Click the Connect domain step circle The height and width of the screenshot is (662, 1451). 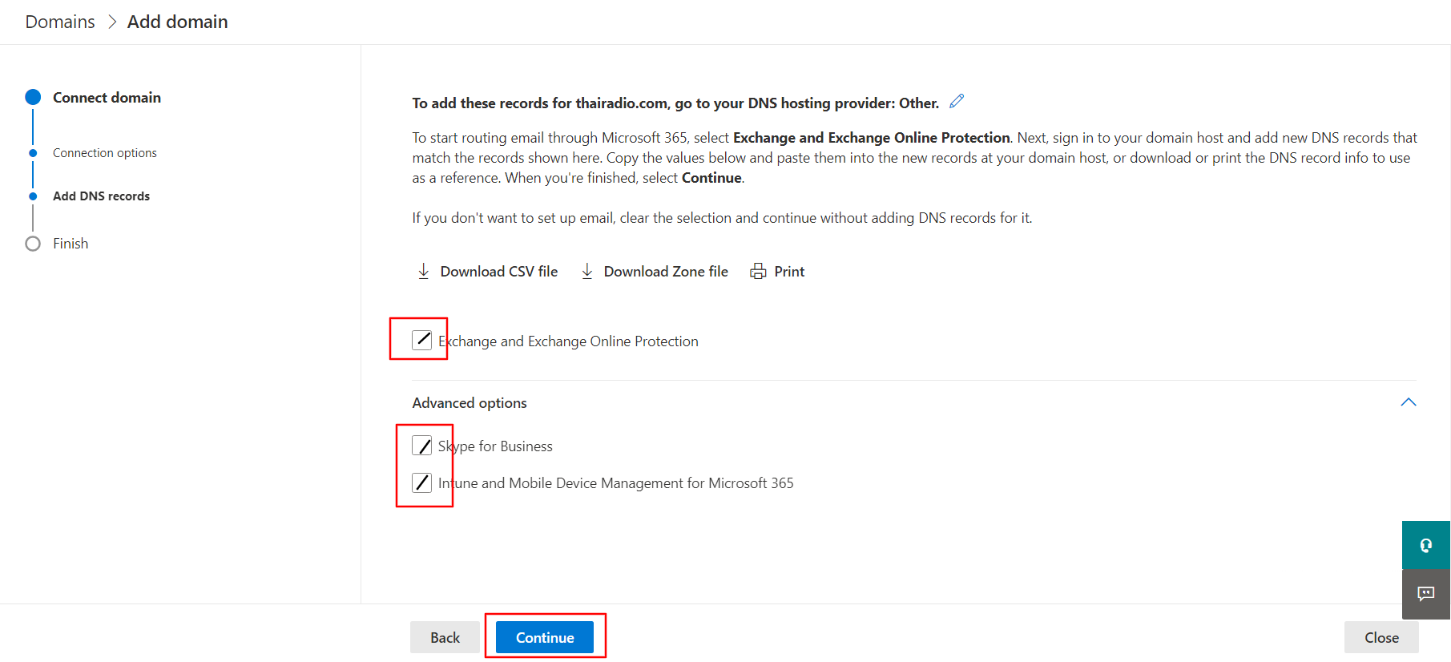(x=33, y=97)
